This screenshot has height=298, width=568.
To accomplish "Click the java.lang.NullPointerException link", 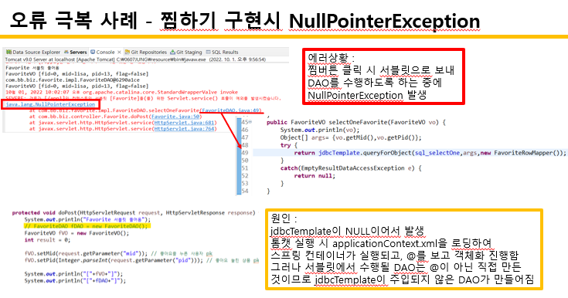I will [50, 104].
